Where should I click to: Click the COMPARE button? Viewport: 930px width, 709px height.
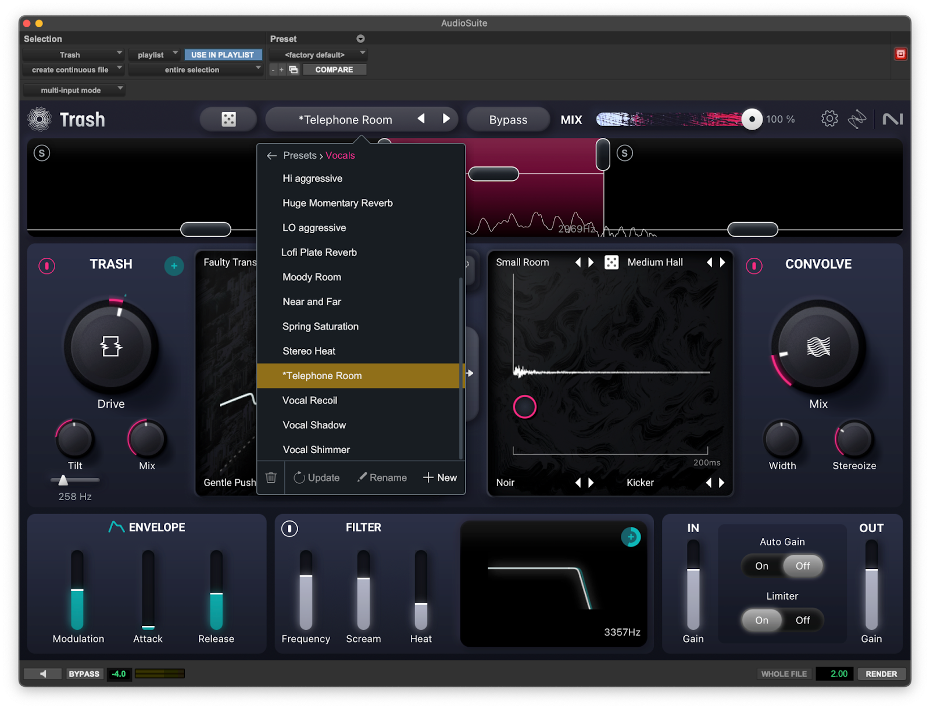point(334,70)
